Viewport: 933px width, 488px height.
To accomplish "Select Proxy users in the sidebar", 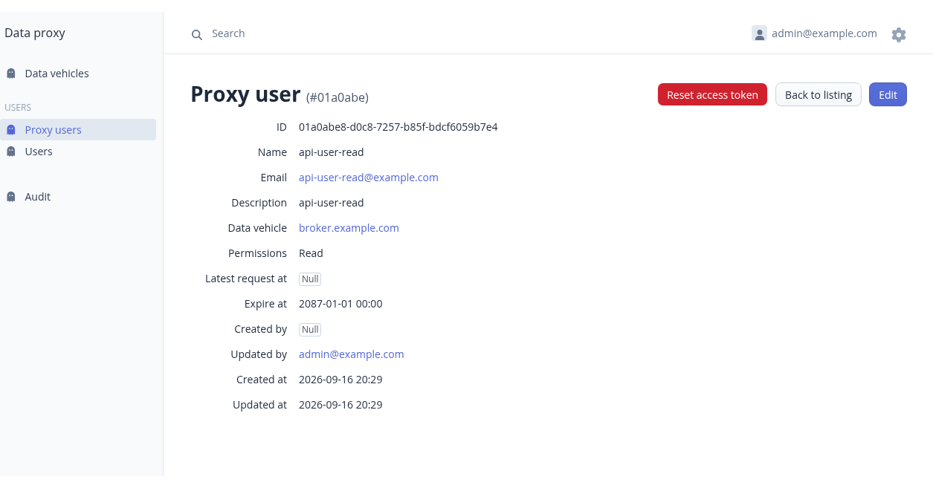I will coord(78,130).
